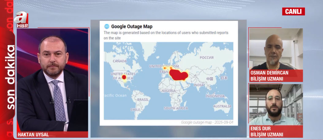Open Osman Demircan's video feed
This screenshot has height=140, width=323.
pyautogui.click(x=275, y=49)
